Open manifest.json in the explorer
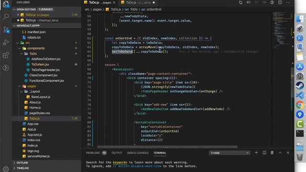The width and height of the screenshot is (306, 172). point(36,32)
